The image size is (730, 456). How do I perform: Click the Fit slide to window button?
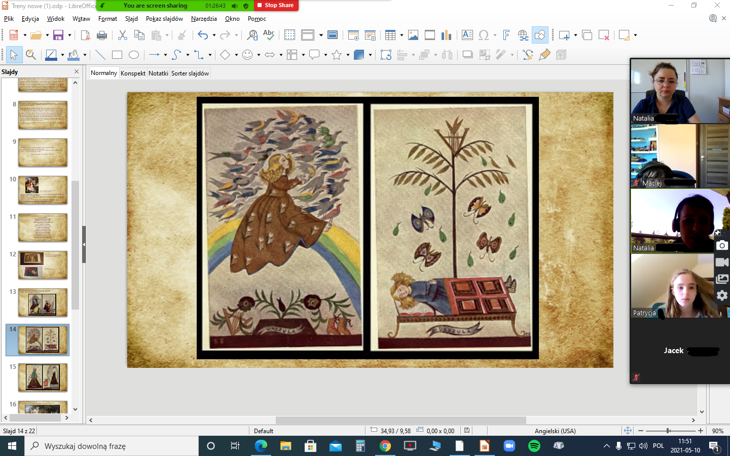(628, 431)
